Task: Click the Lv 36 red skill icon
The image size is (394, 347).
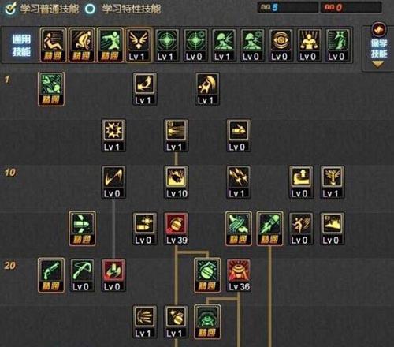Action: [x=239, y=275]
